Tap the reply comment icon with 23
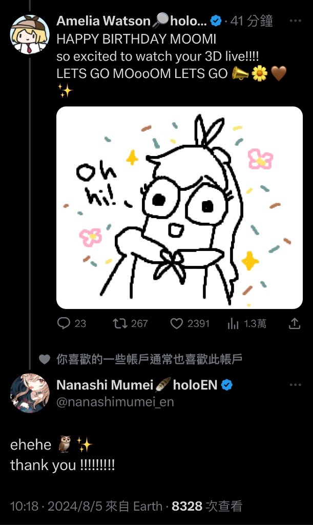 [x=64, y=323]
